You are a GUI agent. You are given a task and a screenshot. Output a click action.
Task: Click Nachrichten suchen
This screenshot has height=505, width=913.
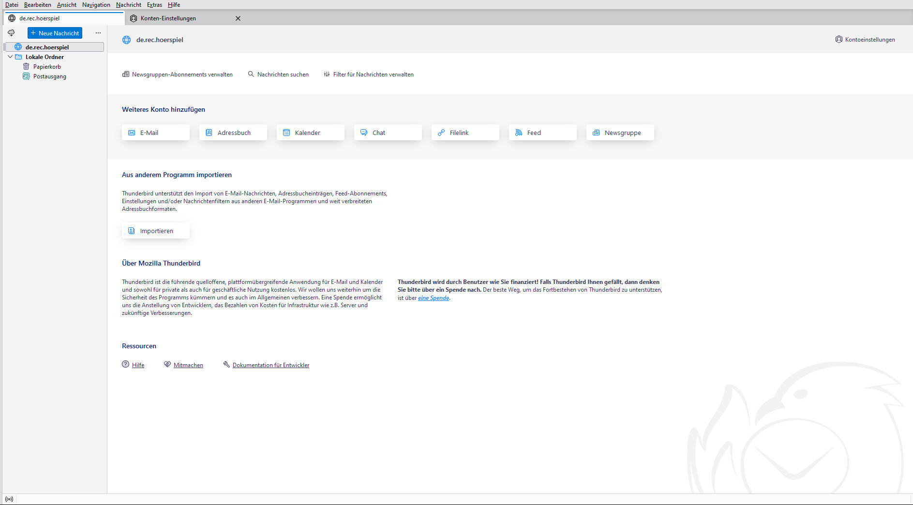point(278,74)
